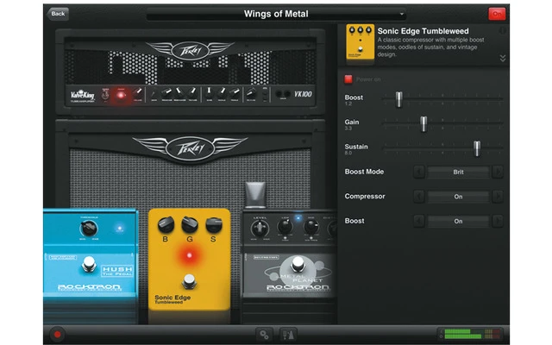Click the B knob on yellow pedal
Image resolution: width=552 pixels, height=345 pixels.
166,225
